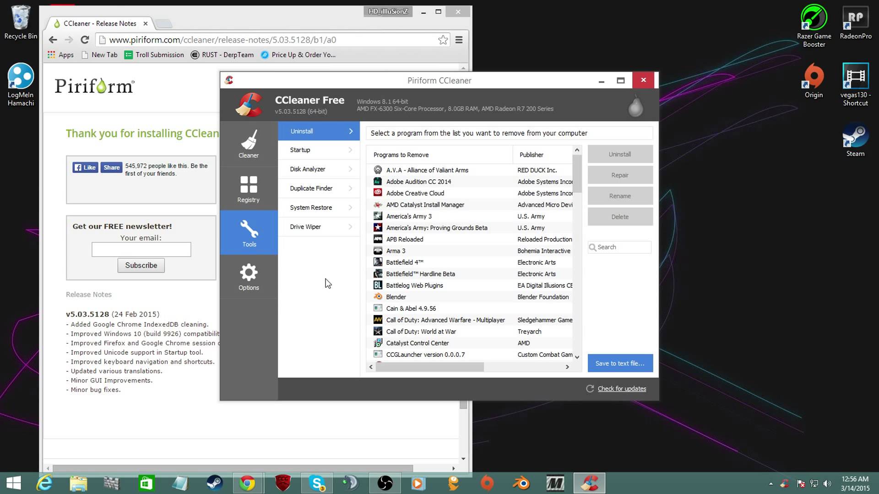This screenshot has height=494, width=879.
Task: Click Save to text file button
Action: pos(620,363)
